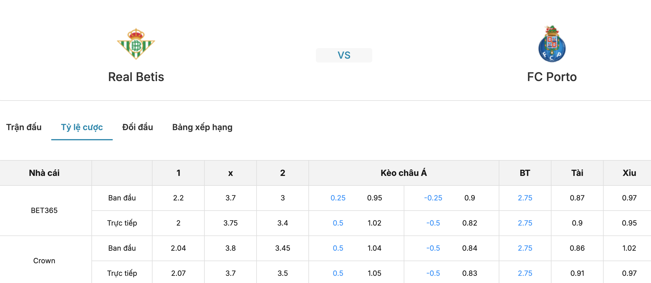This screenshot has width=651, height=283.
Task: Click BET365 opening handicap 0.25 link
Action: 338,198
